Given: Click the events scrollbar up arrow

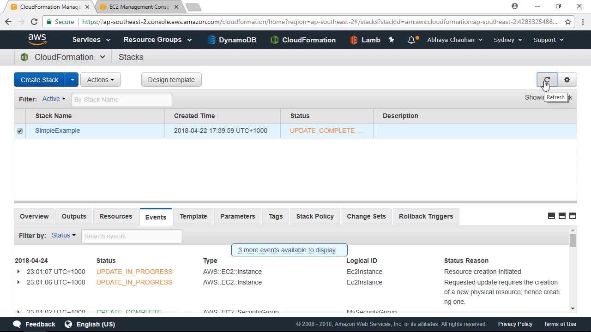Looking at the screenshot, I should [573, 230].
